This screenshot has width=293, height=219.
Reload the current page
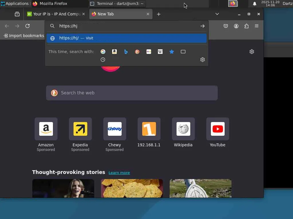tap(27, 26)
